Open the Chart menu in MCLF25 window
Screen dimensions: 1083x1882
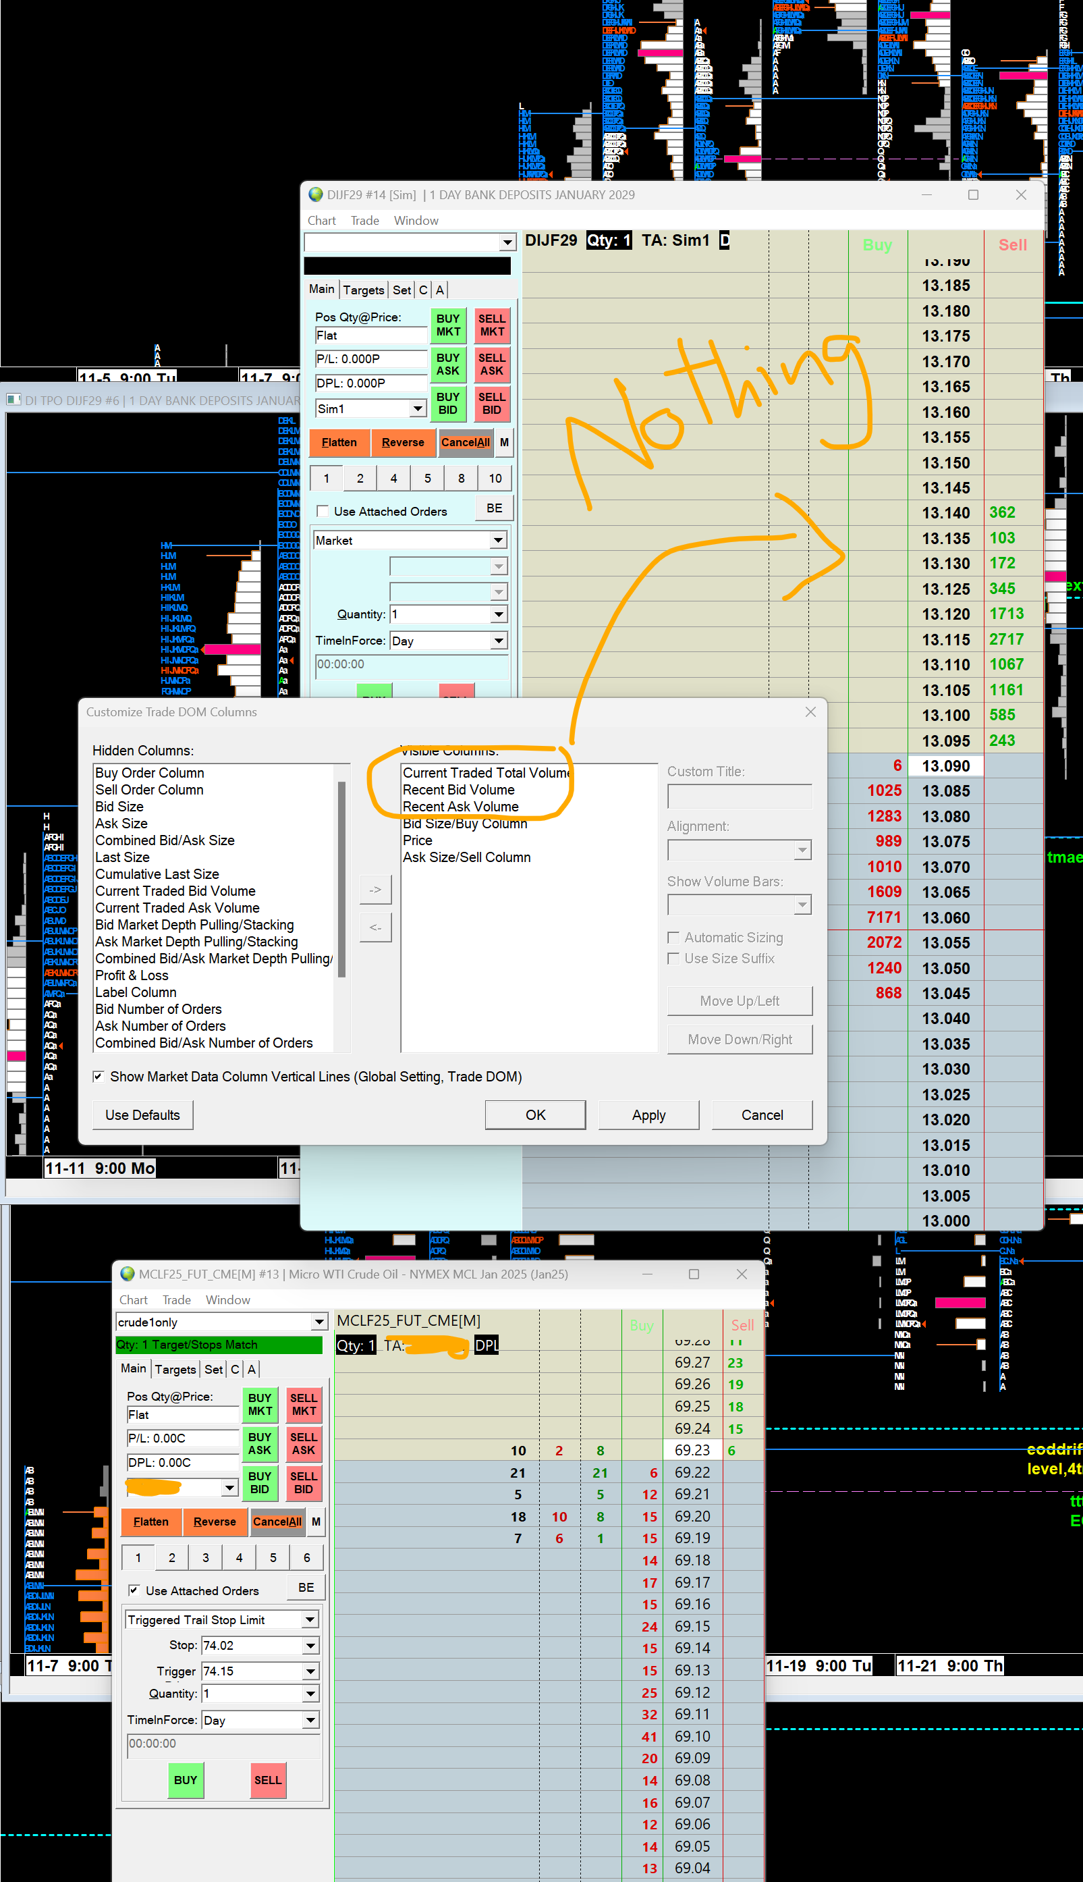tap(133, 1299)
